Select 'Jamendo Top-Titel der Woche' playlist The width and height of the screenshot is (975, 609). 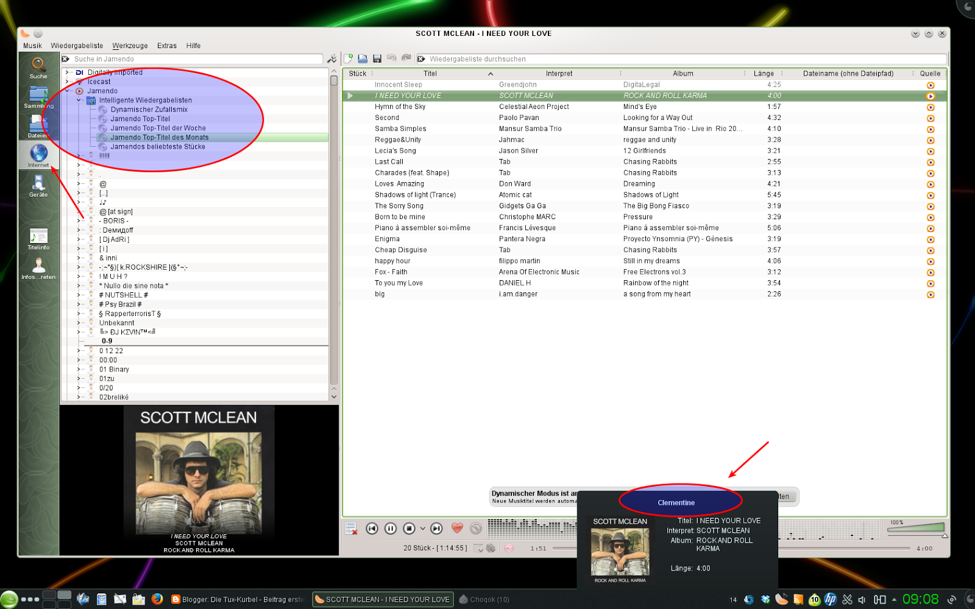[158, 128]
